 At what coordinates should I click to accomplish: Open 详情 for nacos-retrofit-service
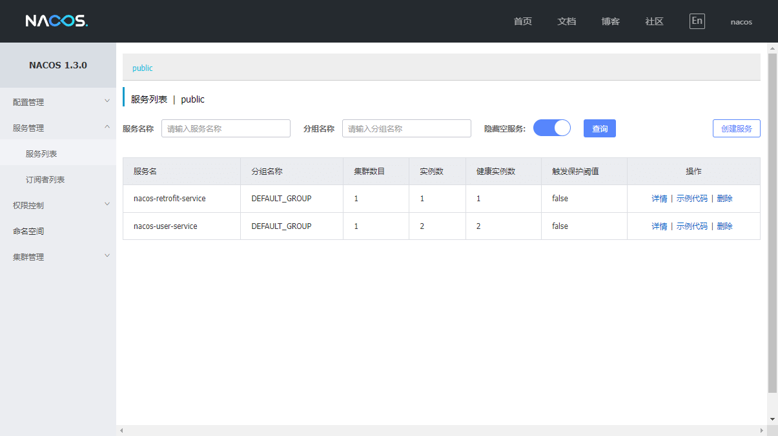tap(659, 199)
